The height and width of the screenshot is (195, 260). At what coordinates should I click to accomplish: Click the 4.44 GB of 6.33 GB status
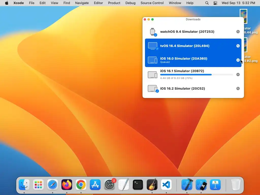tap(176, 78)
